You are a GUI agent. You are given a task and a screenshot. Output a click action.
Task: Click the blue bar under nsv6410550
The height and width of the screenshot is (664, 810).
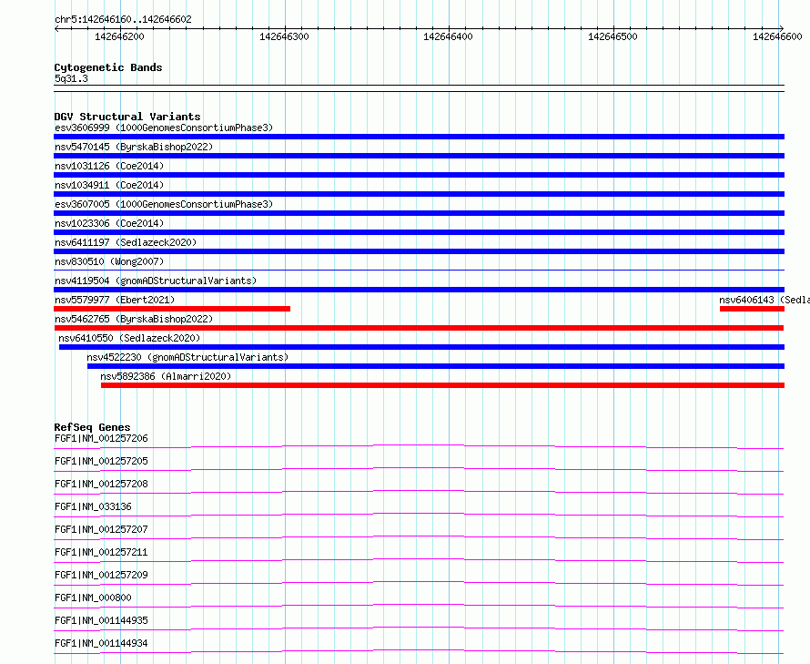pos(421,347)
